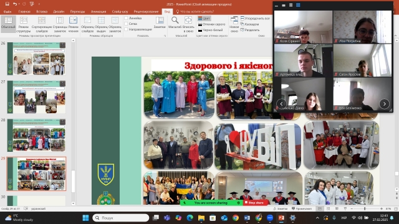Viewport: 399px width, 224px height.
Task: Open Образец слайдов master view
Action: coord(87,24)
